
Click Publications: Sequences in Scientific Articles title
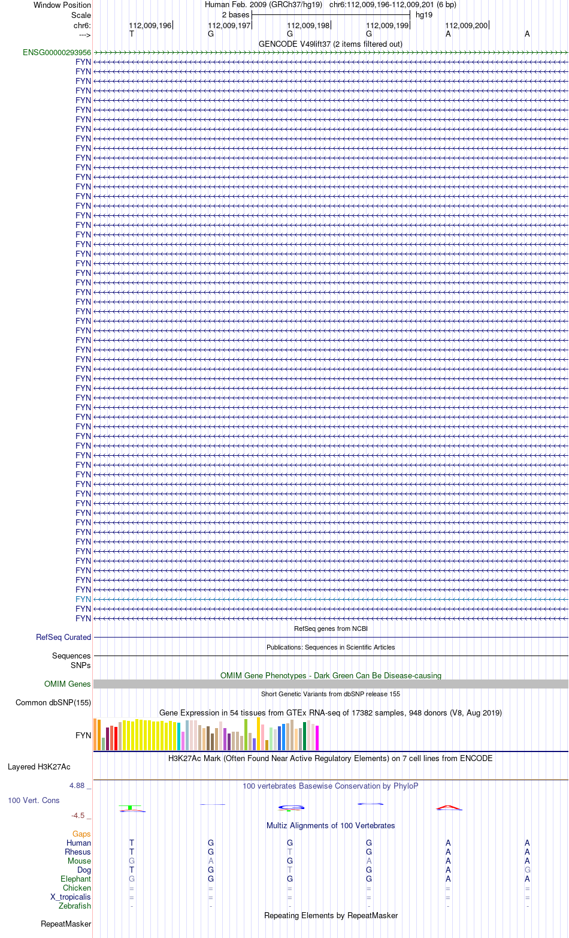click(x=331, y=647)
